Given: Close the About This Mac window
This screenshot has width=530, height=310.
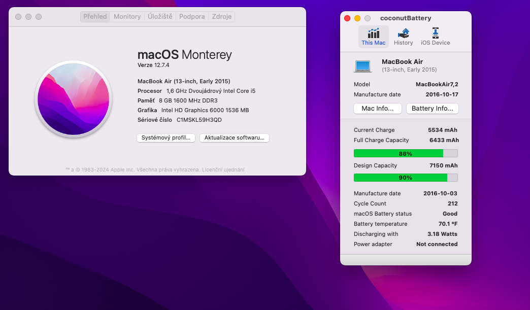Looking at the screenshot, I should (18, 17).
